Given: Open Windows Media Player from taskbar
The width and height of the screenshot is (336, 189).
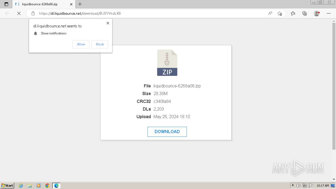Looking at the screenshot, I should tap(39, 186).
